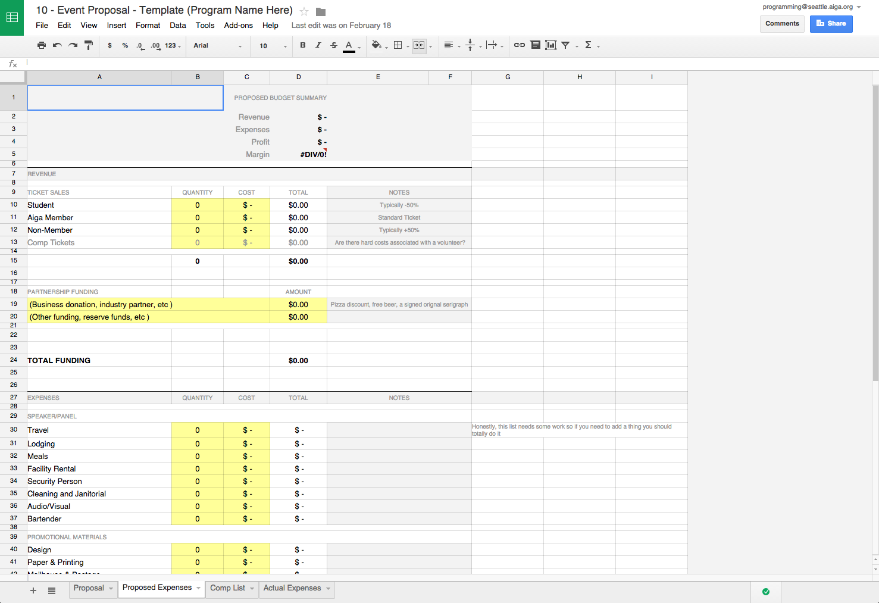Open the cell borders menu
Image resolution: width=879 pixels, height=603 pixels.
398,45
